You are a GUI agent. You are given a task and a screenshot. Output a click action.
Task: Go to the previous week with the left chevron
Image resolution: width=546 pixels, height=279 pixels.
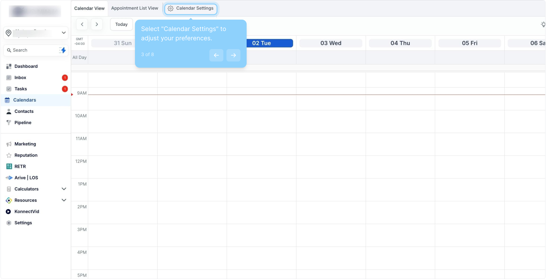point(82,24)
